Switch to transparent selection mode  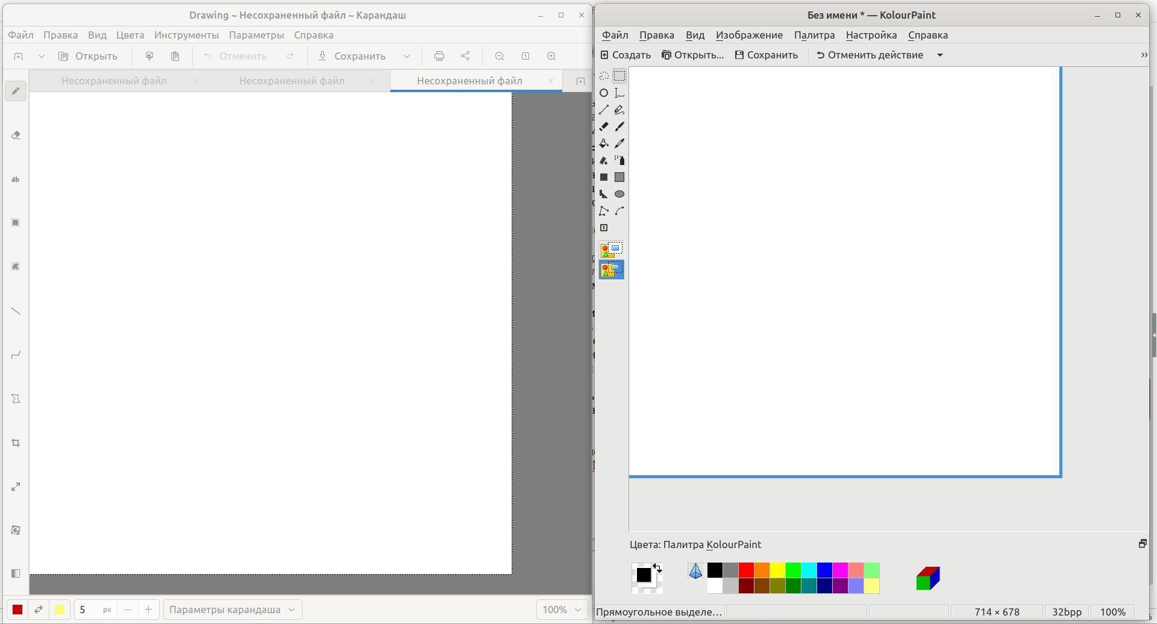pyautogui.click(x=611, y=270)
